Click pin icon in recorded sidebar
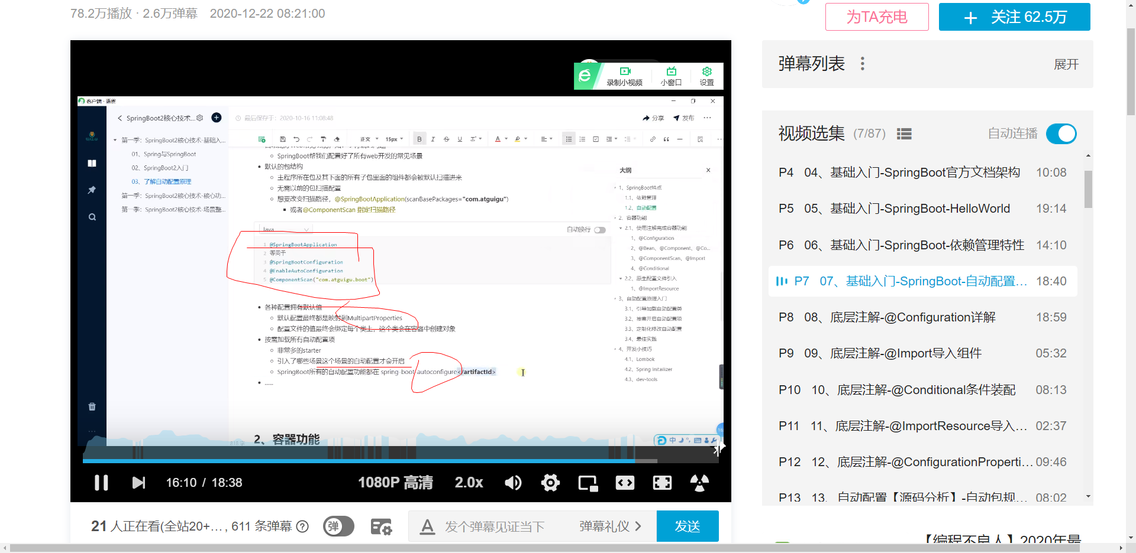 (x=92, y=190)
